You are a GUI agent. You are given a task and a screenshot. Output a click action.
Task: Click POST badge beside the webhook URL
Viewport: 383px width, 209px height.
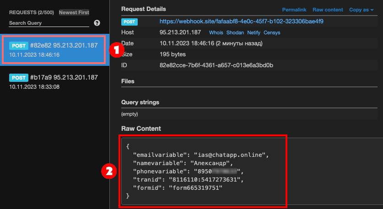click(130, 21)
